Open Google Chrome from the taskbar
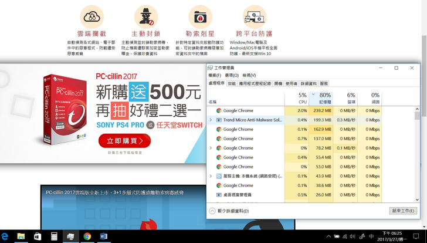427x243 pixels. 87,237
